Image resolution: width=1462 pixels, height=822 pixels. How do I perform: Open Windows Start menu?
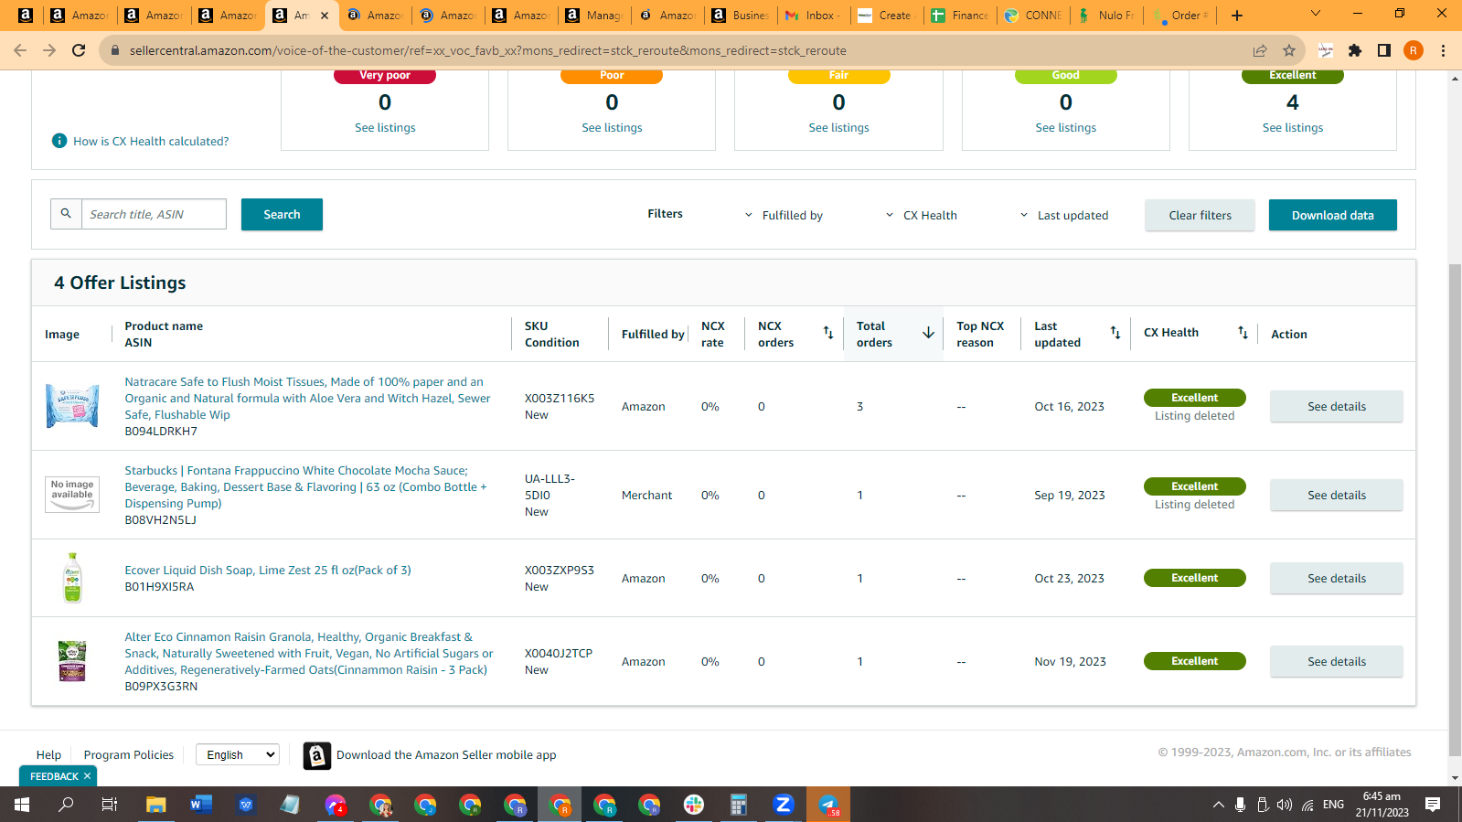[x=22, y=805]
